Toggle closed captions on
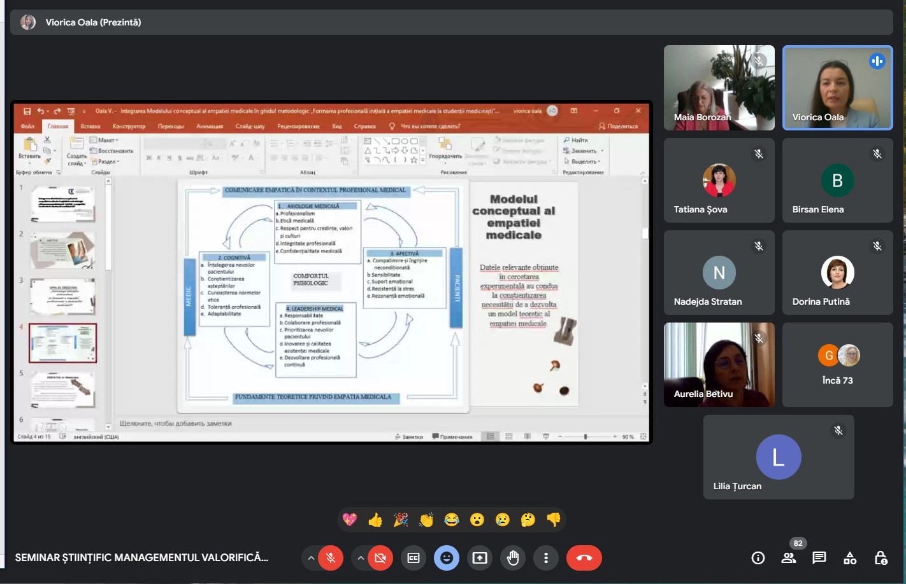 pos(413,558)
